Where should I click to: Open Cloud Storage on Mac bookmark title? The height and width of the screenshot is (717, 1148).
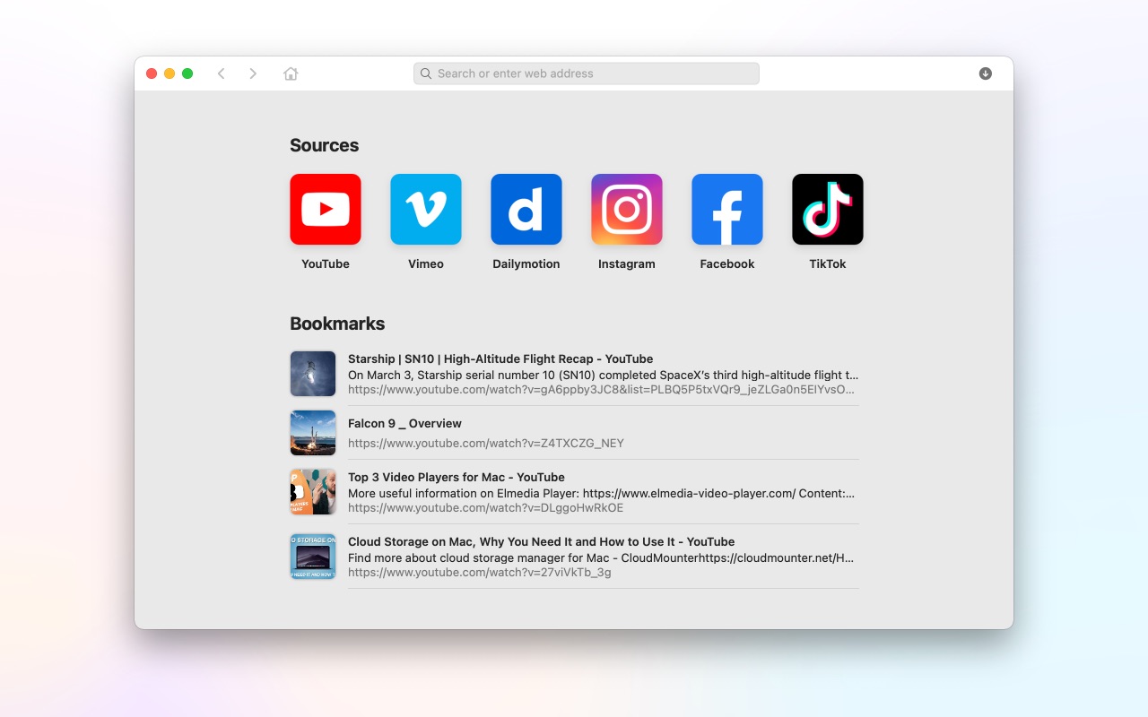click(x=541, y=541)
